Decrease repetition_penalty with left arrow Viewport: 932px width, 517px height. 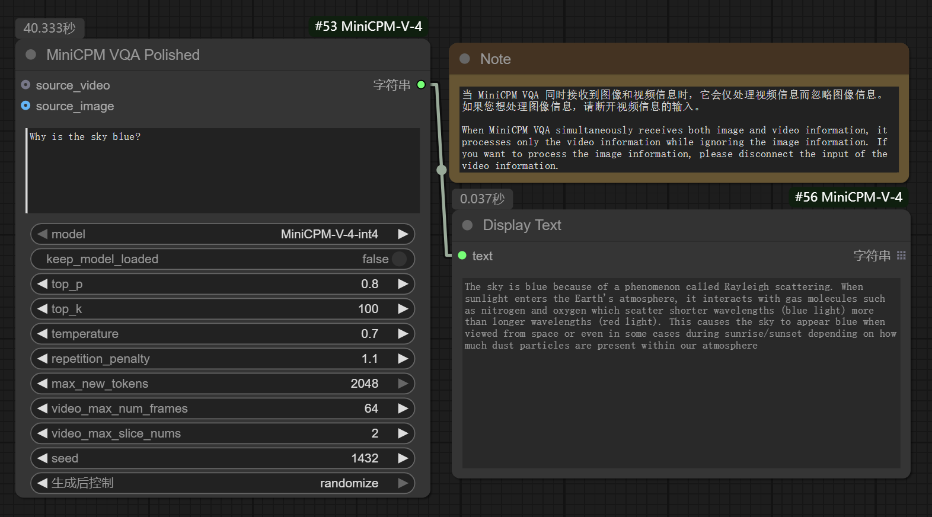(x=42, y=359)
